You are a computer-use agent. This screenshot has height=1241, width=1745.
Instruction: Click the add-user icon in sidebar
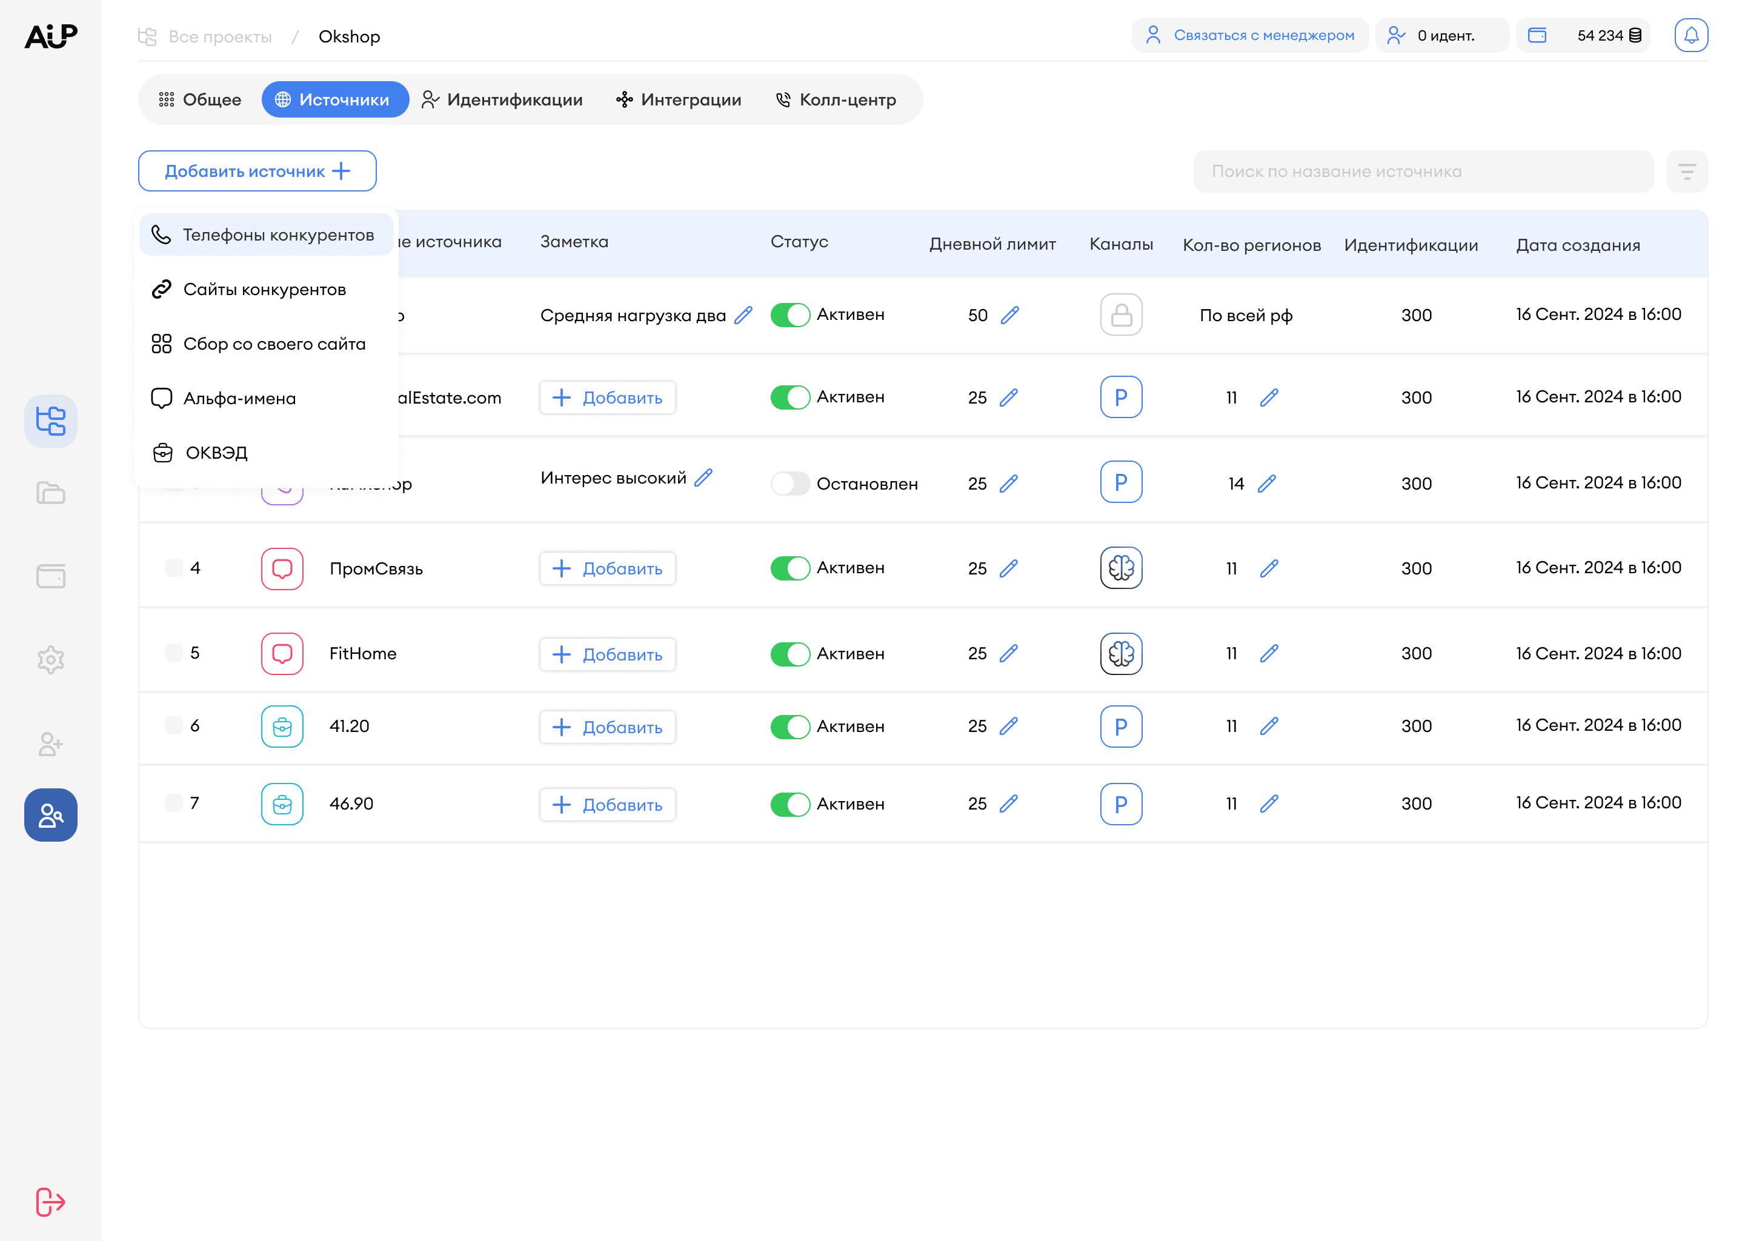click(50, 744)
